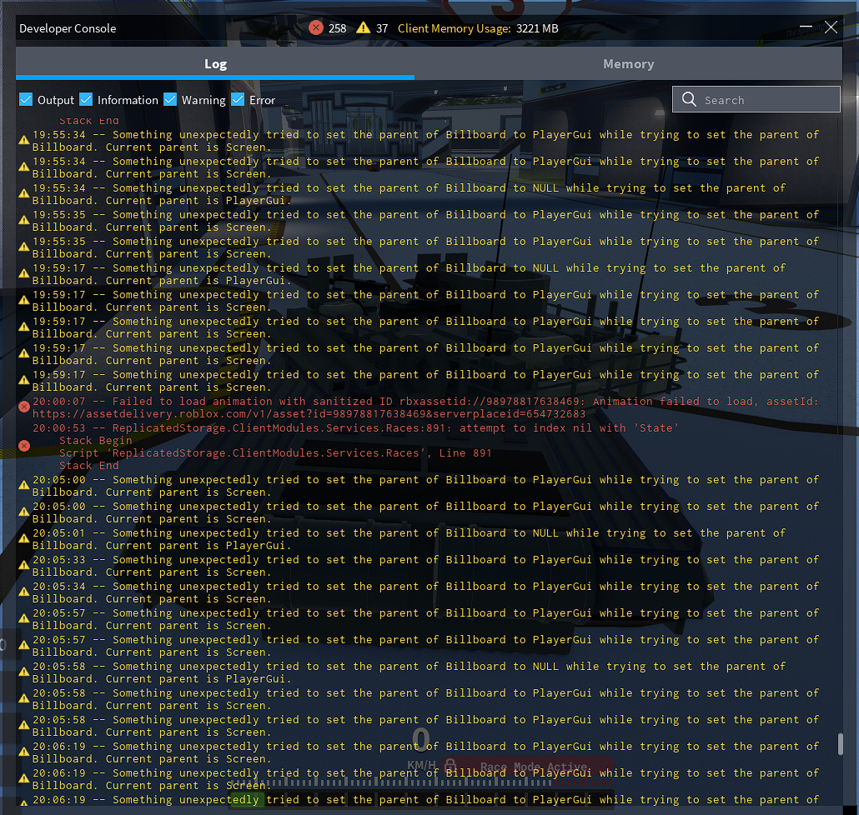Focus the Search input field
The image size is (859, 815).
(756, 99)
